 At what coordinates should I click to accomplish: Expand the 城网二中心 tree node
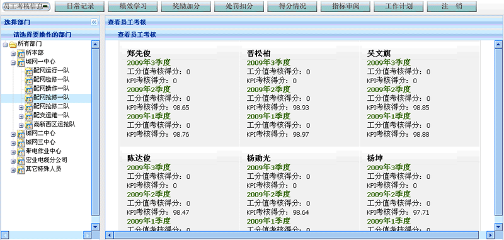pyautogui.click(x=13, y=134)
